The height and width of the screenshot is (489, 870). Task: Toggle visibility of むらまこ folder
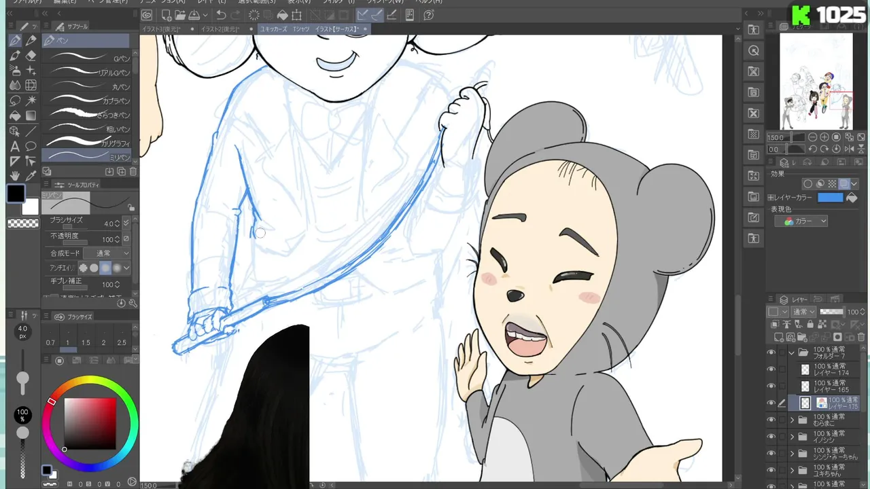tap(771, 420)
